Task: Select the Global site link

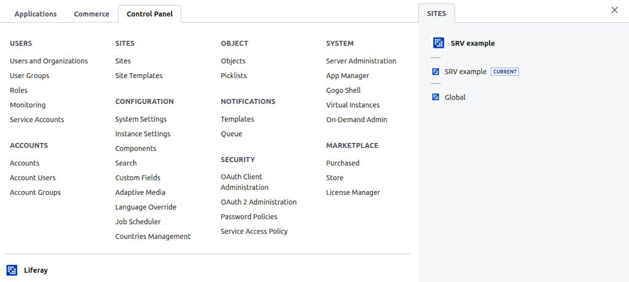Action: tap(455, 97)
